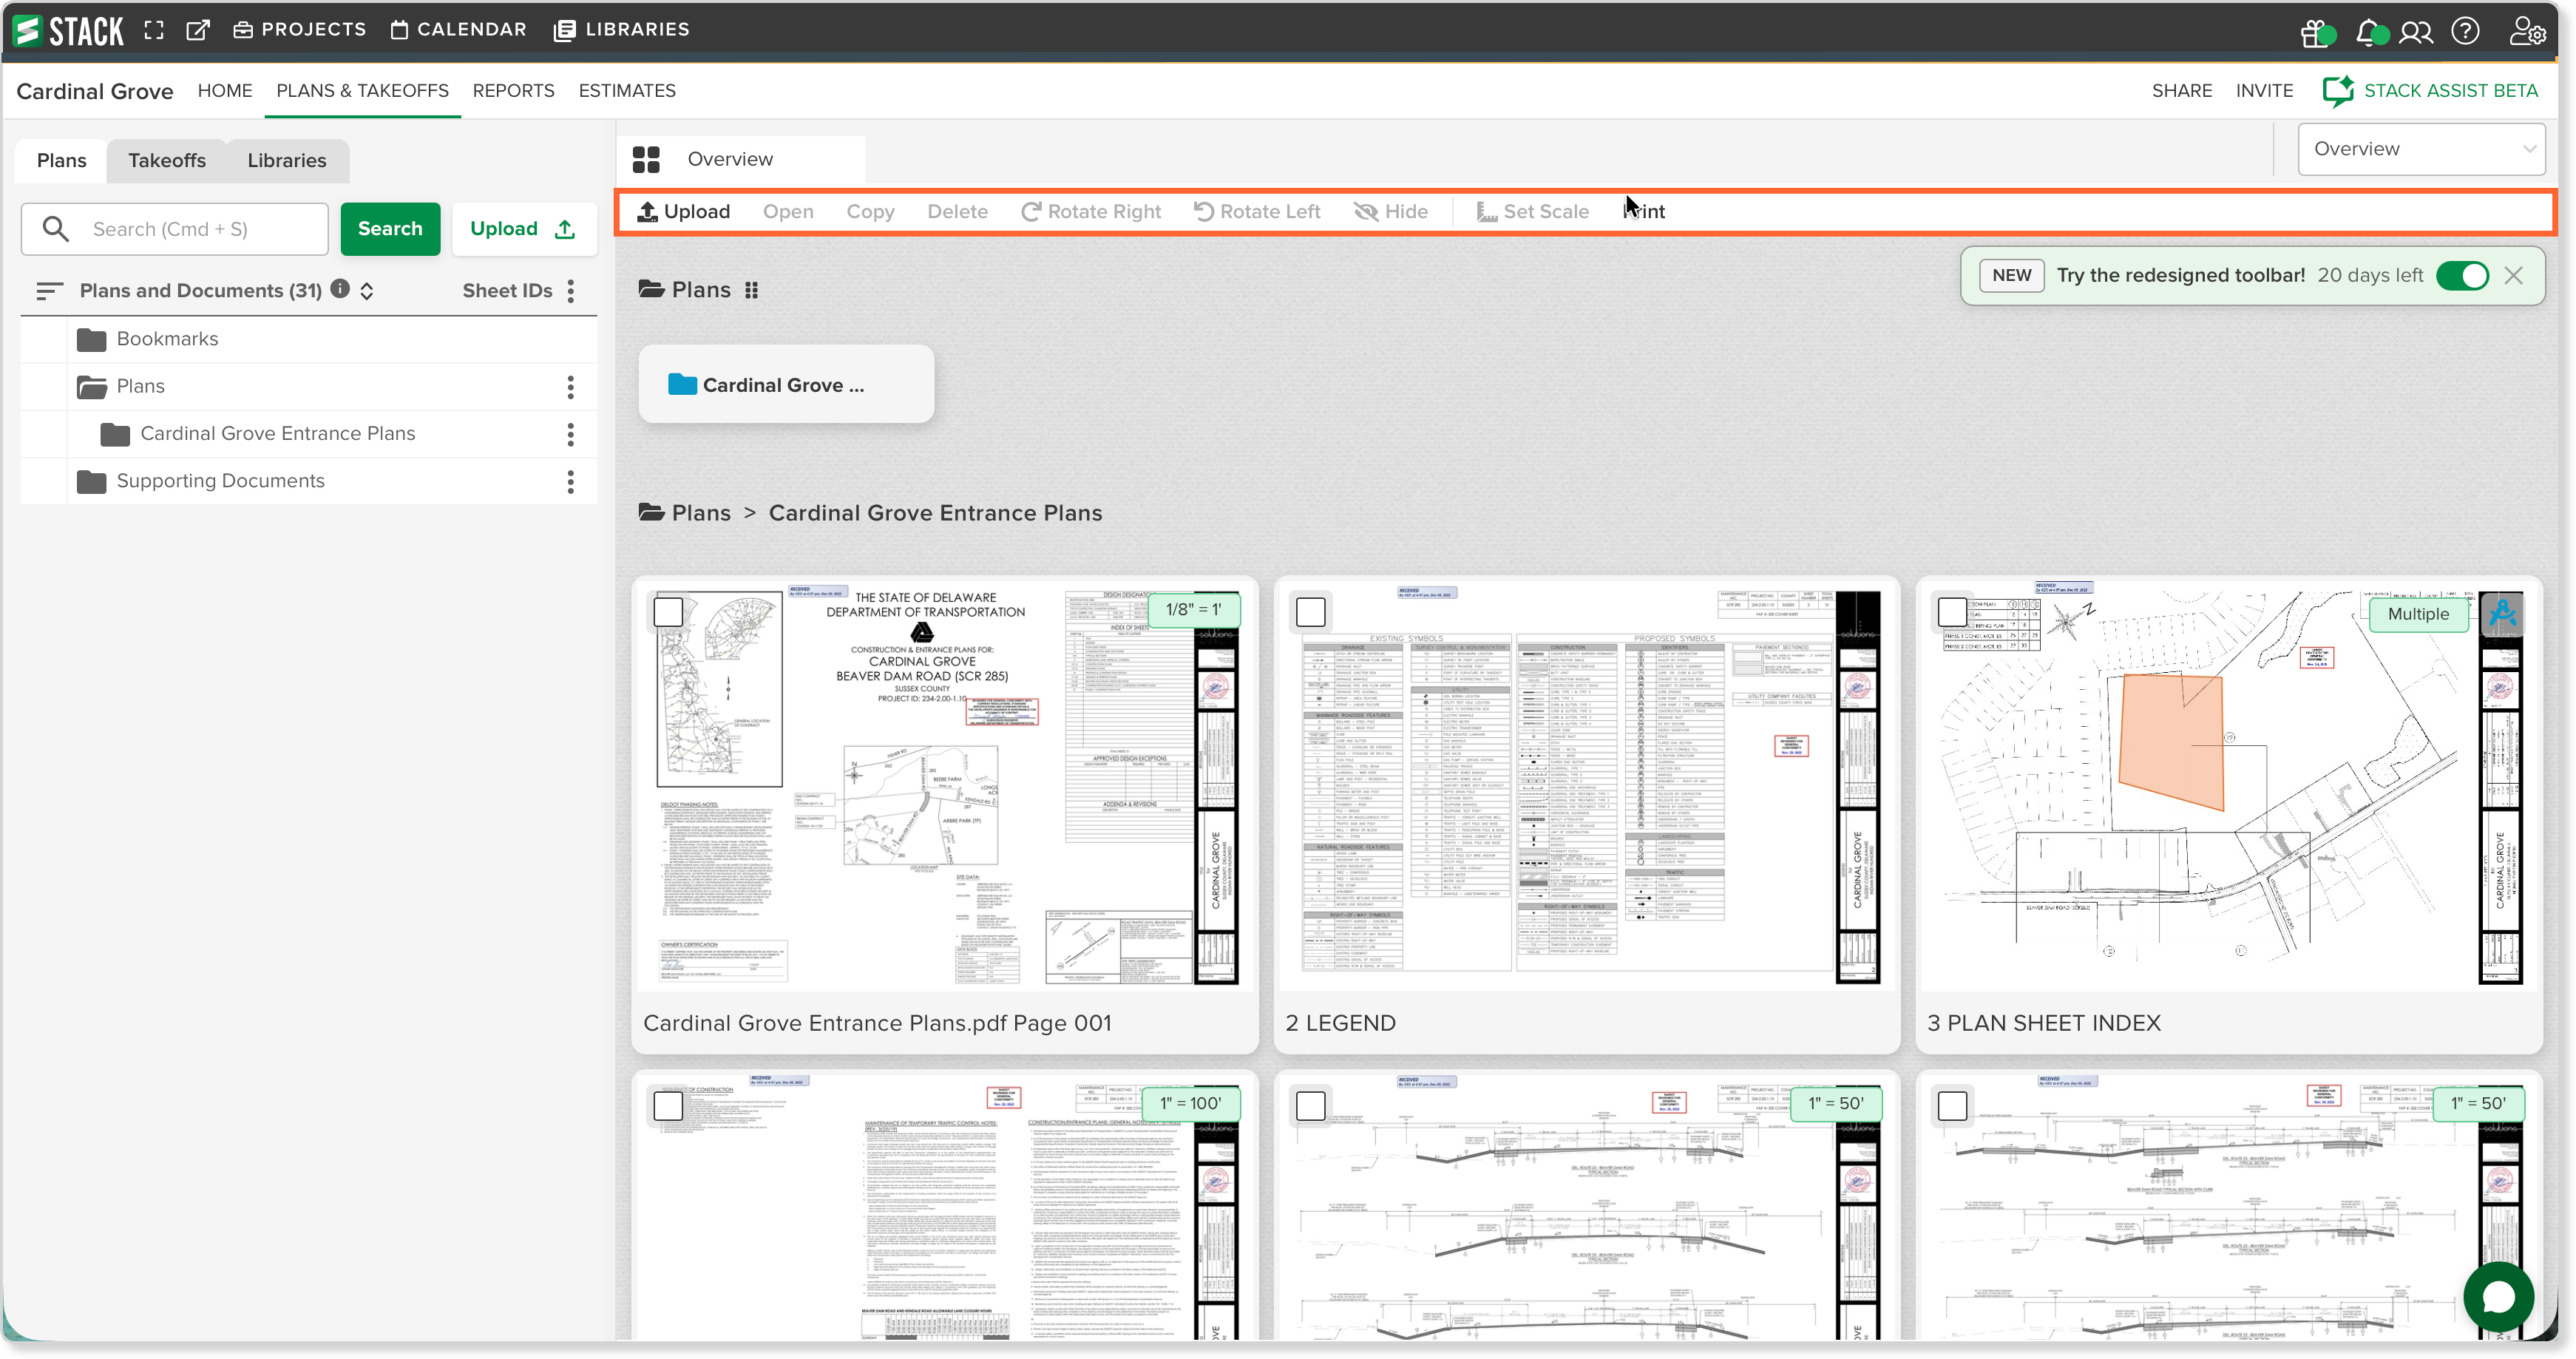Screen dimensions: 2576x1359
Task: Check the Page 001 plan checkbox
Action: (669, 611)
